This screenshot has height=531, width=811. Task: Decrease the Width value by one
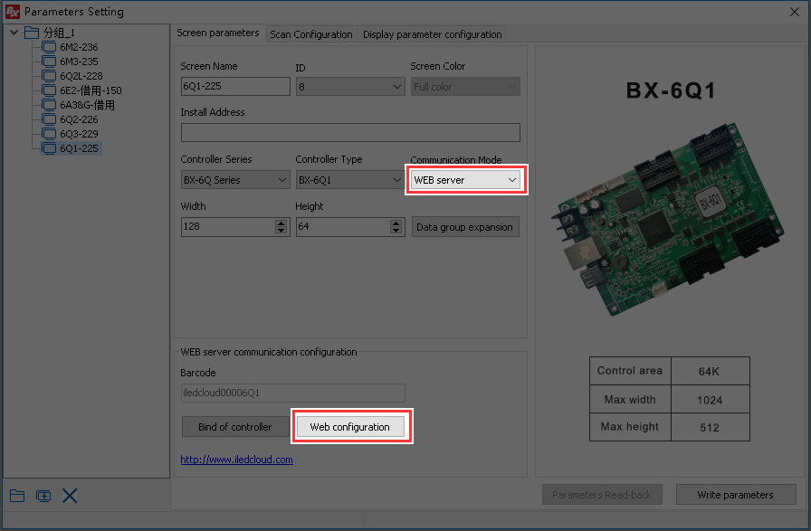click(x=281, y=230)
